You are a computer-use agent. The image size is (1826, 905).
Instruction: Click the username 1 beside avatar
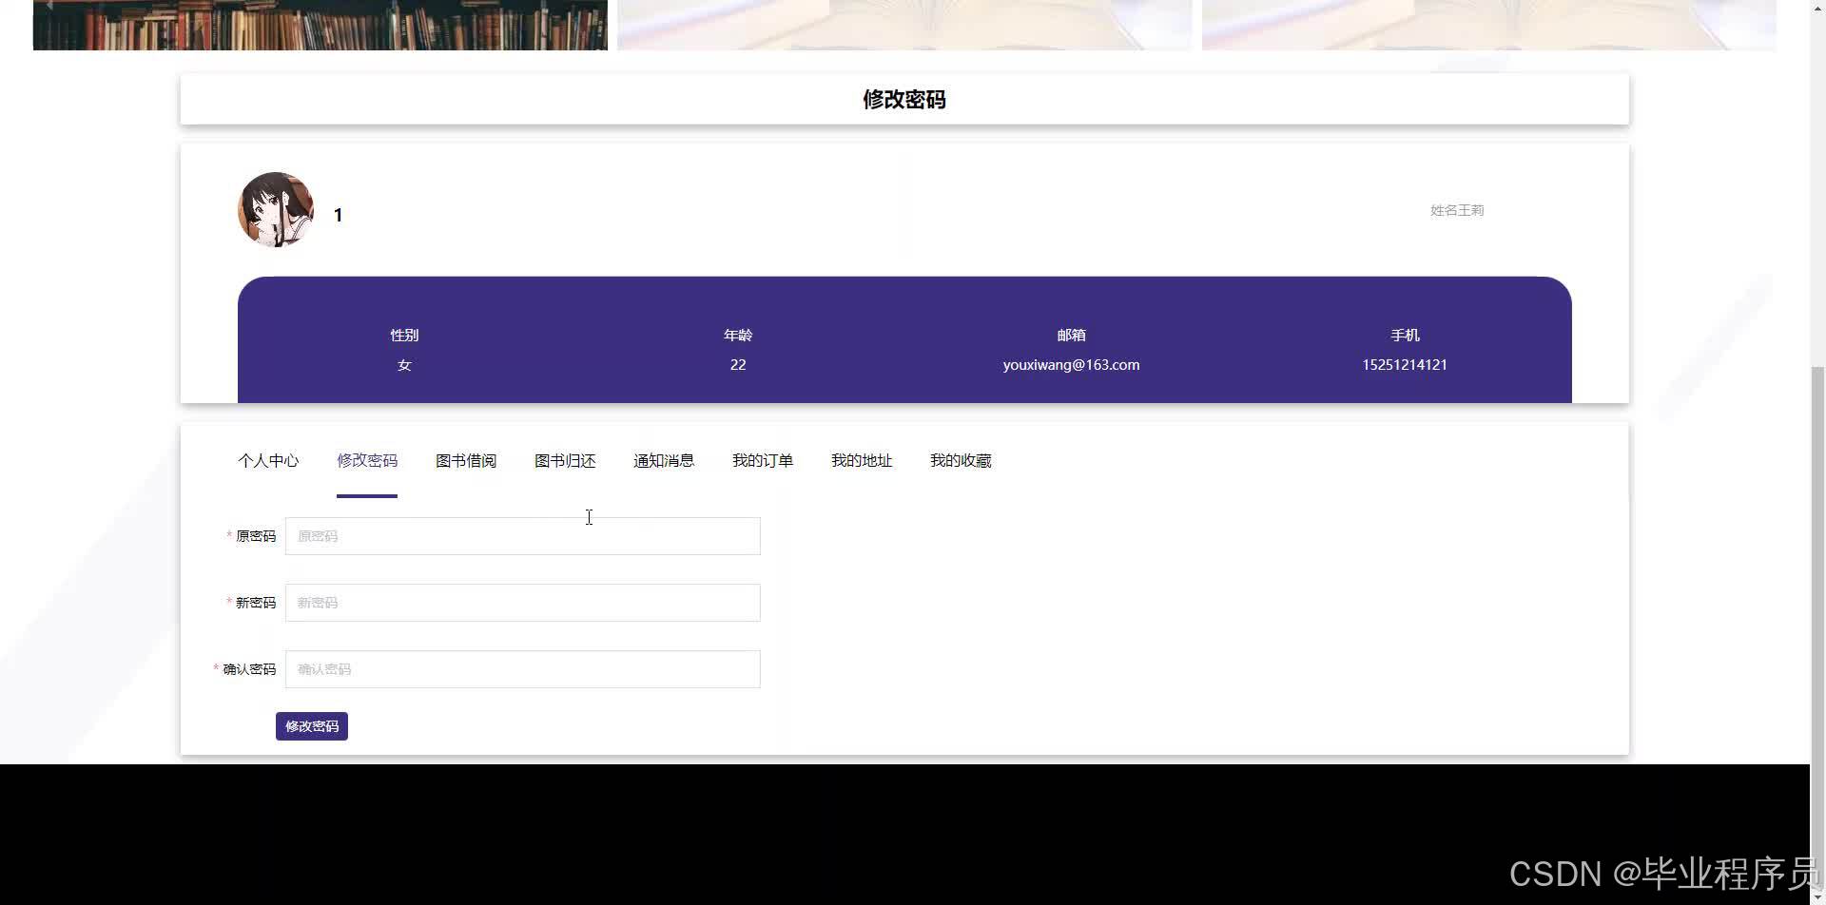338,216
